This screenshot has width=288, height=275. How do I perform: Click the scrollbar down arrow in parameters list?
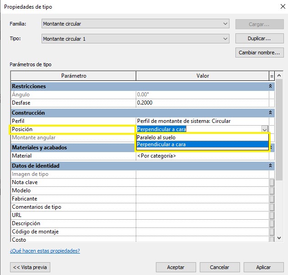pos(279,238)
